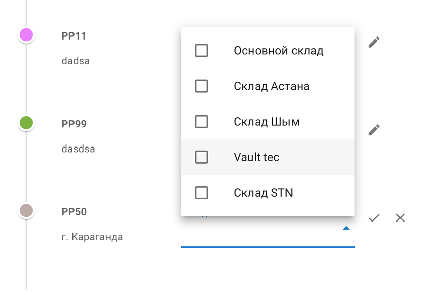Toggle the Vault tec checkbox
Viewport: 436px width, 295px height.
click(x=201, y=157)
